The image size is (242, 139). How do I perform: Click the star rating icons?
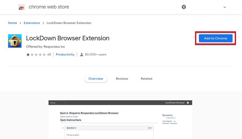(x=36, y=54)
